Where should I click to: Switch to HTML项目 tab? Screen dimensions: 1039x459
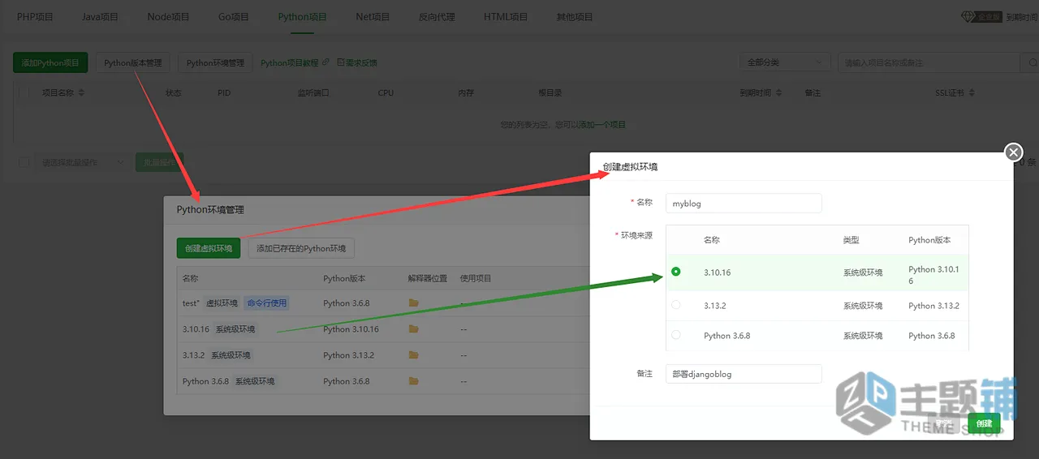pos(506,17)
